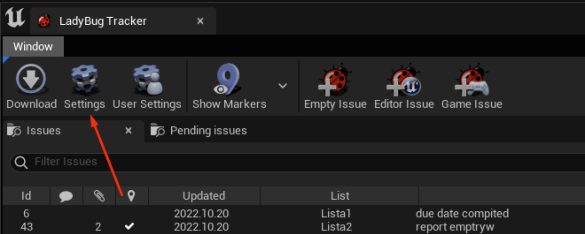Click the 2022.10.20 date of issue 6

(201, 214)
